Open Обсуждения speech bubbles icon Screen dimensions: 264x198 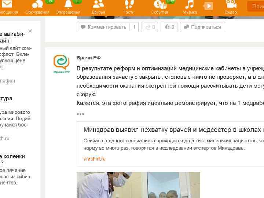pyautogui.click(x=37, y=4)
